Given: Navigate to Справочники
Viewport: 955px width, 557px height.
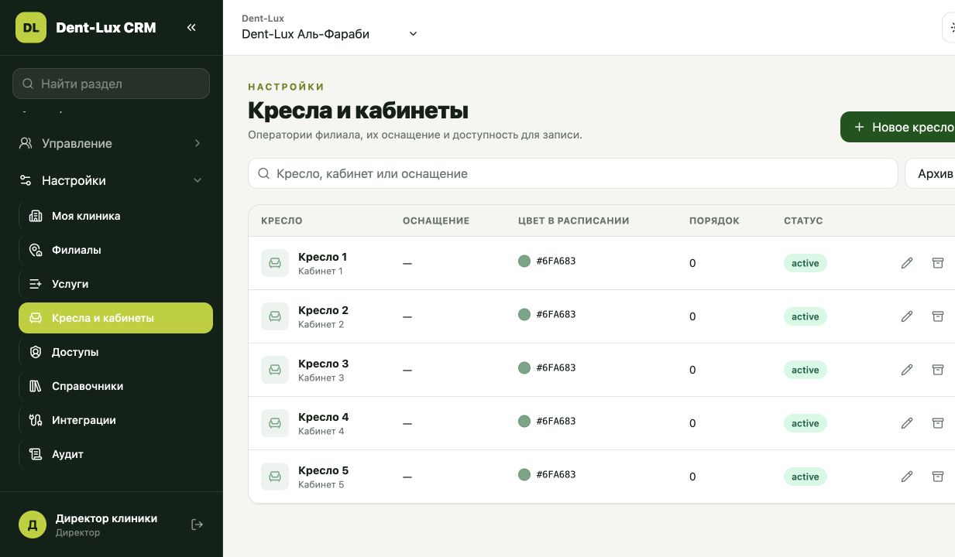Looking at the screenshot, I should click(115, 386).
